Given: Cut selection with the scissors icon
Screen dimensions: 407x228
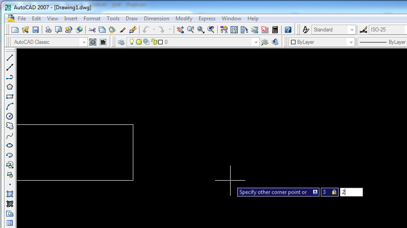Looking at the screenshot, I should [92, 30].
